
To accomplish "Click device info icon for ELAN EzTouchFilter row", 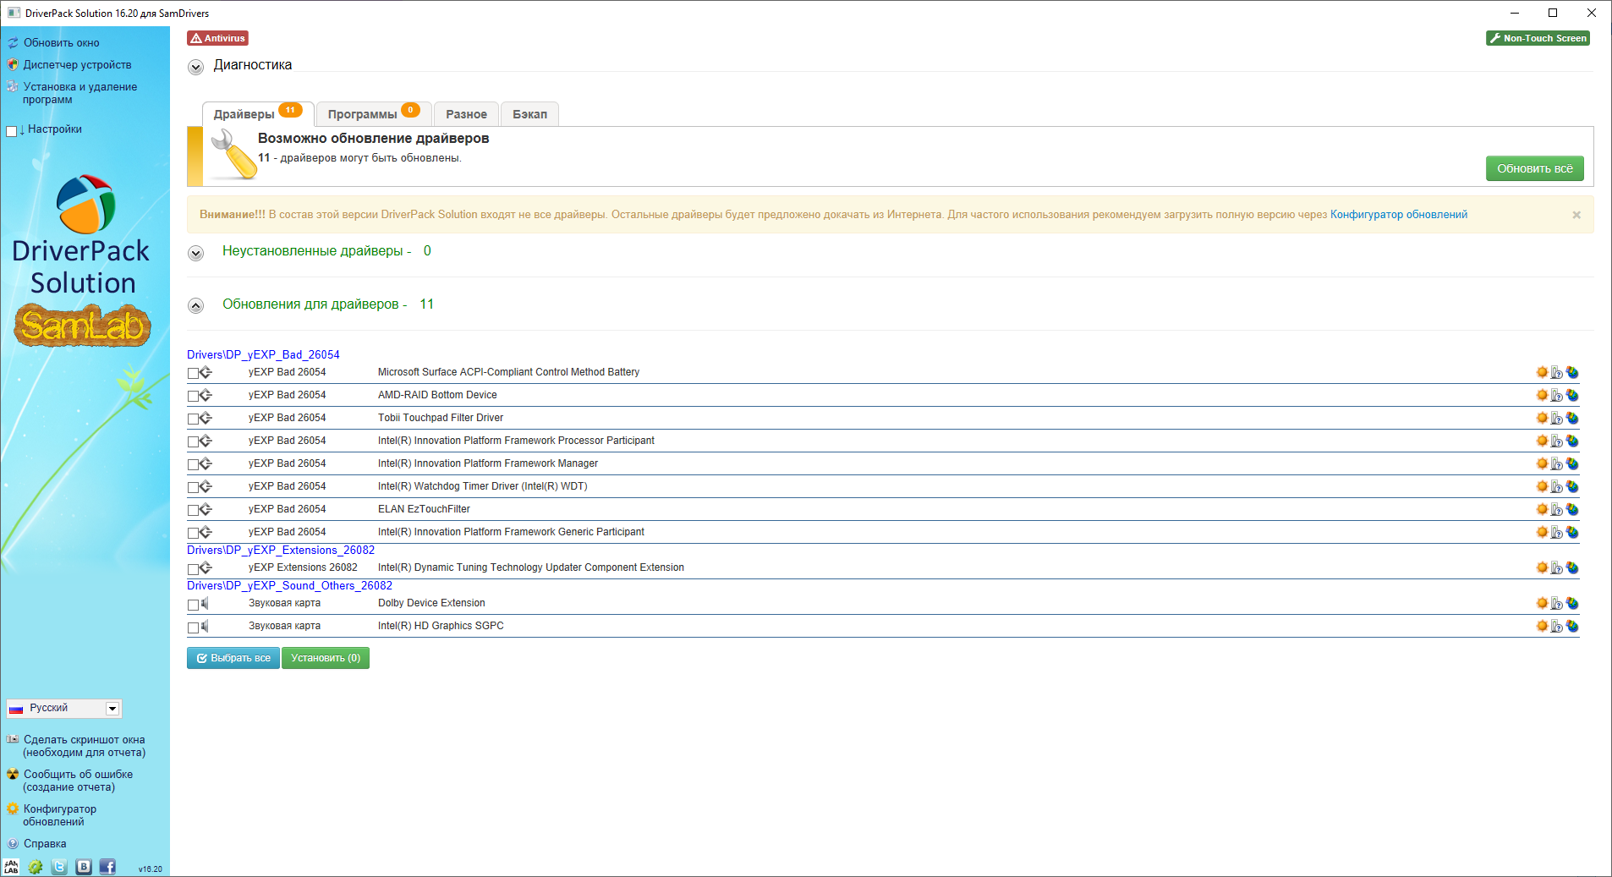I will 1556,509.
